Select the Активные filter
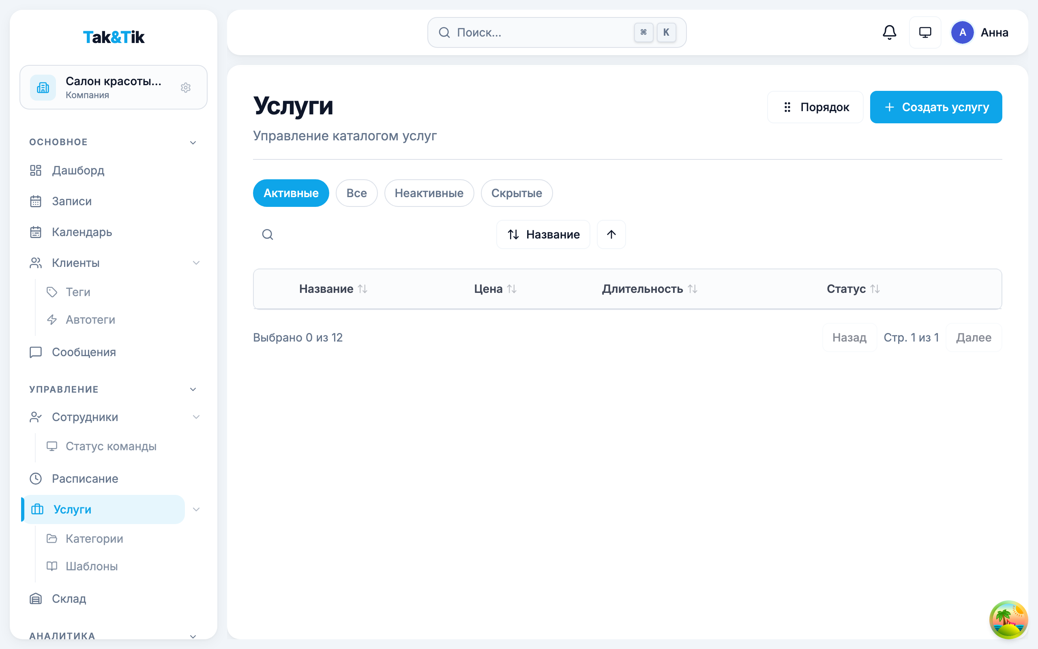This screenshot has height=649, width=1038. [291, 193]
